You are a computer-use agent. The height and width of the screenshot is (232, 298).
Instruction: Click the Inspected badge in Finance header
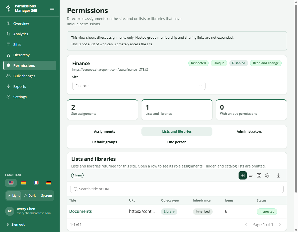pyautogui.click(x=198, y=63)
